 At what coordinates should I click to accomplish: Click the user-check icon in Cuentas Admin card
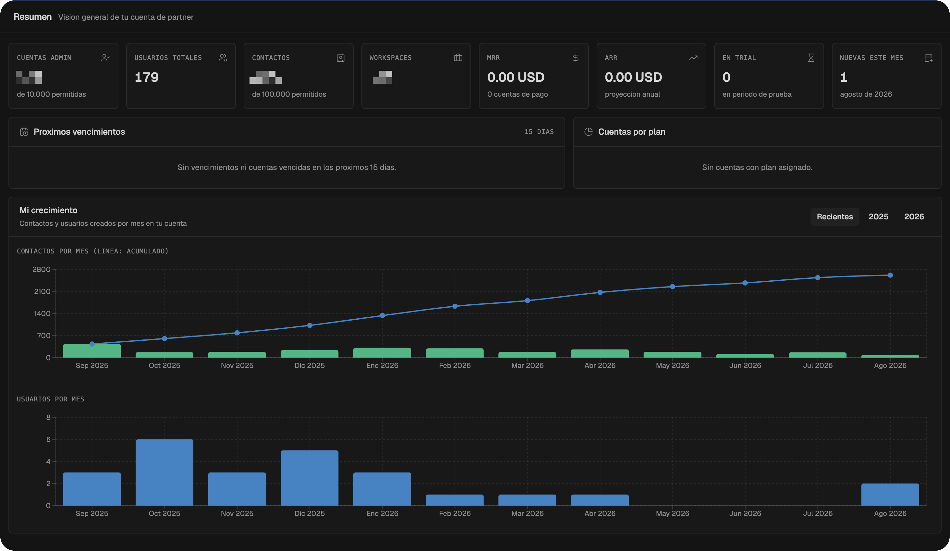[x=105, y=58]
